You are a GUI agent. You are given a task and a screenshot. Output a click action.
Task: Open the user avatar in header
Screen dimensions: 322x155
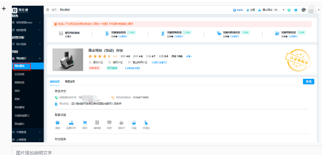click(x=303, y=10)
